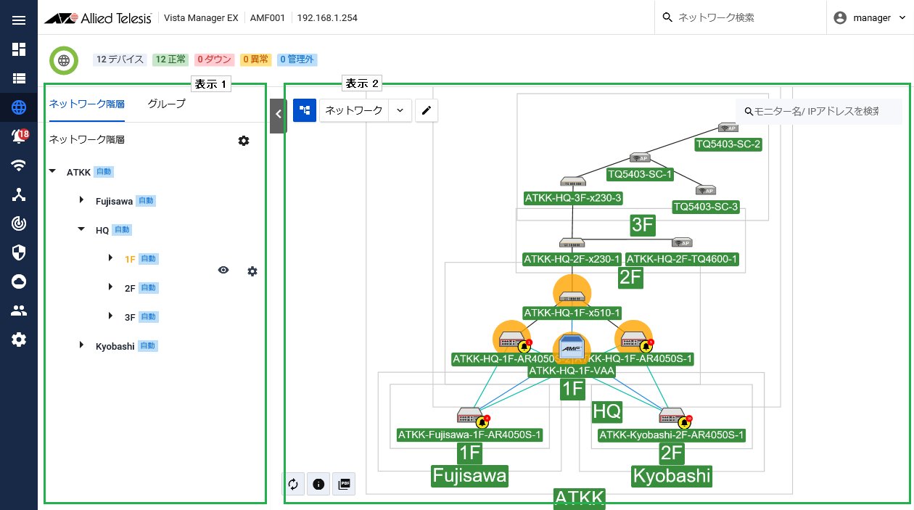This screenshot has height=510, width=914.
Task: Edit the map with the pencil icon
Action: click(x=427, y=110)
